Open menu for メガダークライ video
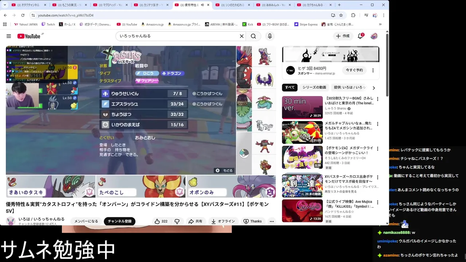466x262 pixels. [x=378, y=149]
